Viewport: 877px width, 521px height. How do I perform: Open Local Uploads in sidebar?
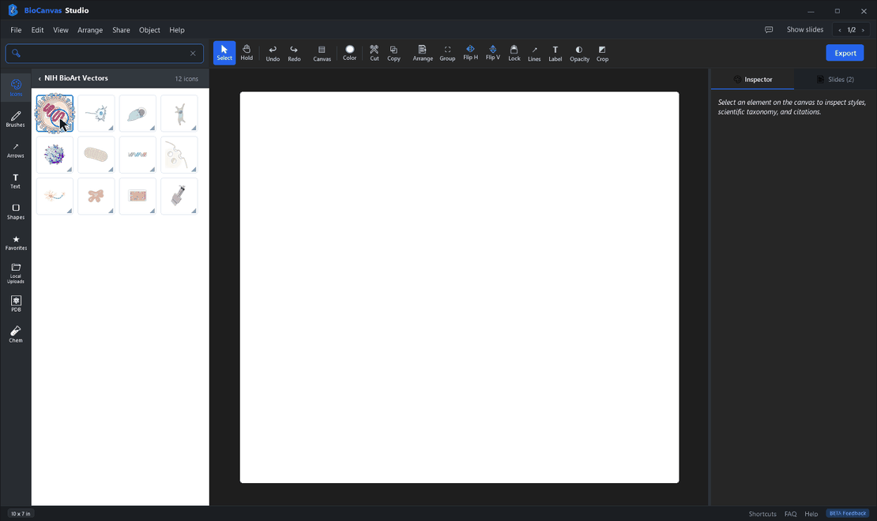click(16, 273)
